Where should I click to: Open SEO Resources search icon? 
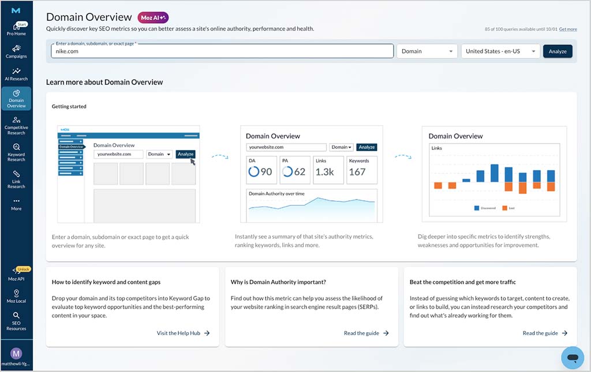pos(16,315)
